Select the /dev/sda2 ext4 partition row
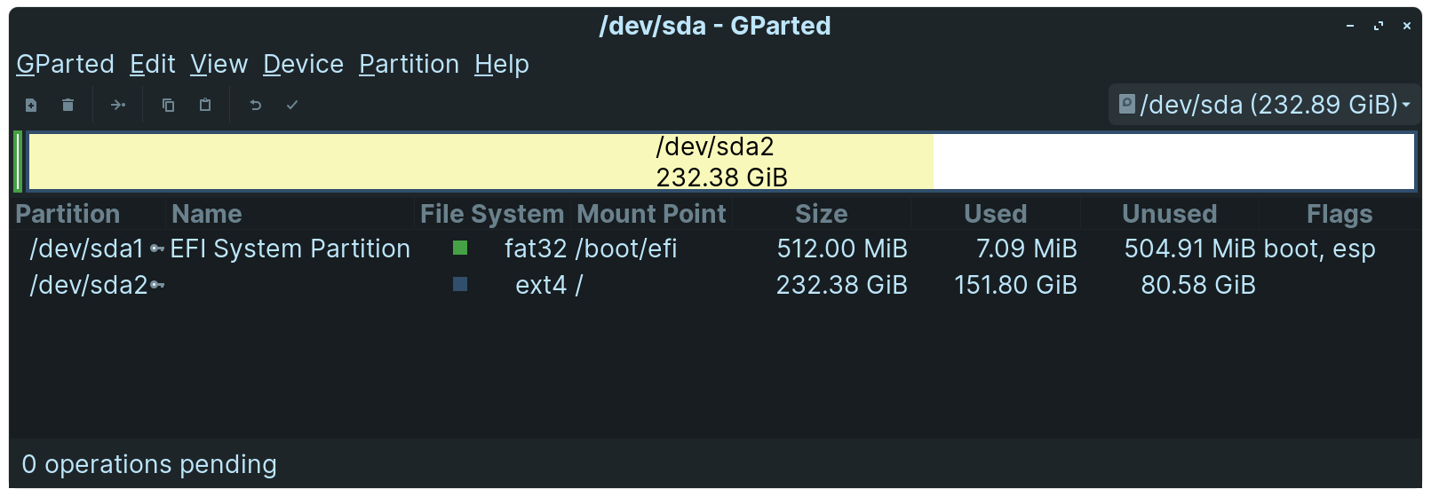Image resolution: width=1431 pixels, height=497 pixels. [715, 285]
